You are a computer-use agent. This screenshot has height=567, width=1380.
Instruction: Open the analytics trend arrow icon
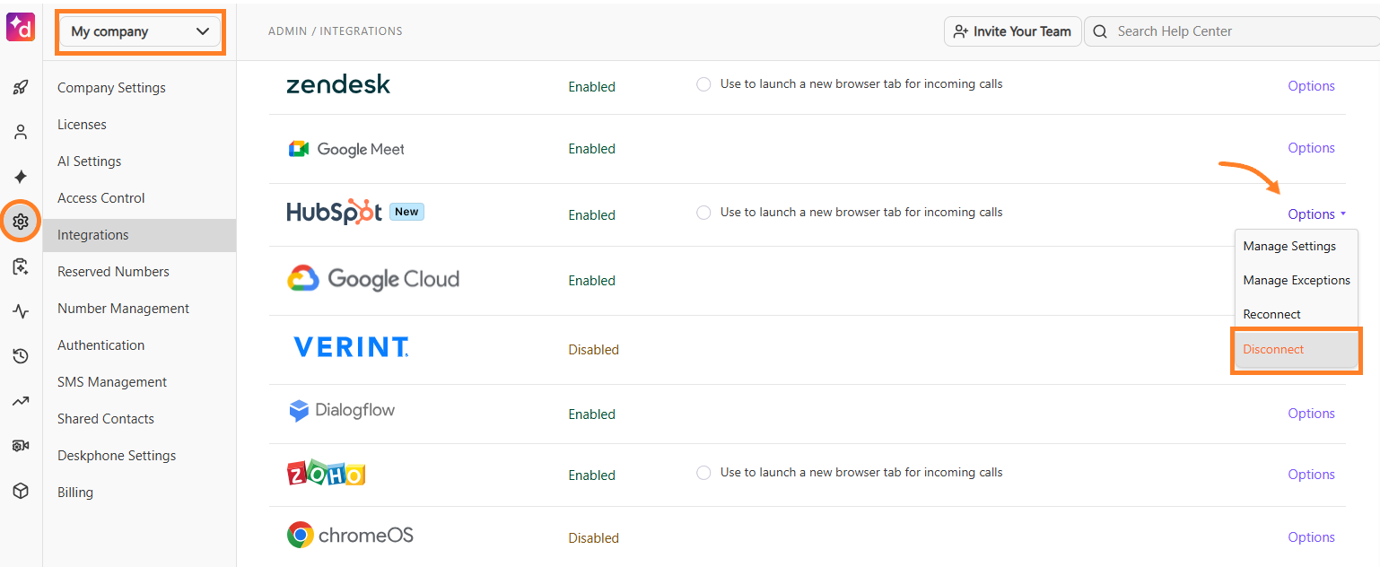tap(21, 401)
